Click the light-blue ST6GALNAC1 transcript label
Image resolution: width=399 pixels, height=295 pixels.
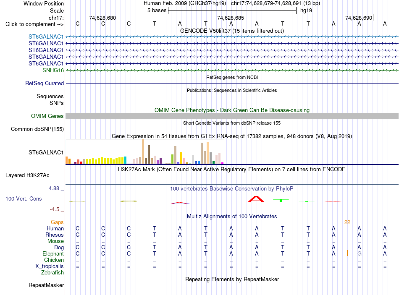pyautogui.click(x=46, y=37)
